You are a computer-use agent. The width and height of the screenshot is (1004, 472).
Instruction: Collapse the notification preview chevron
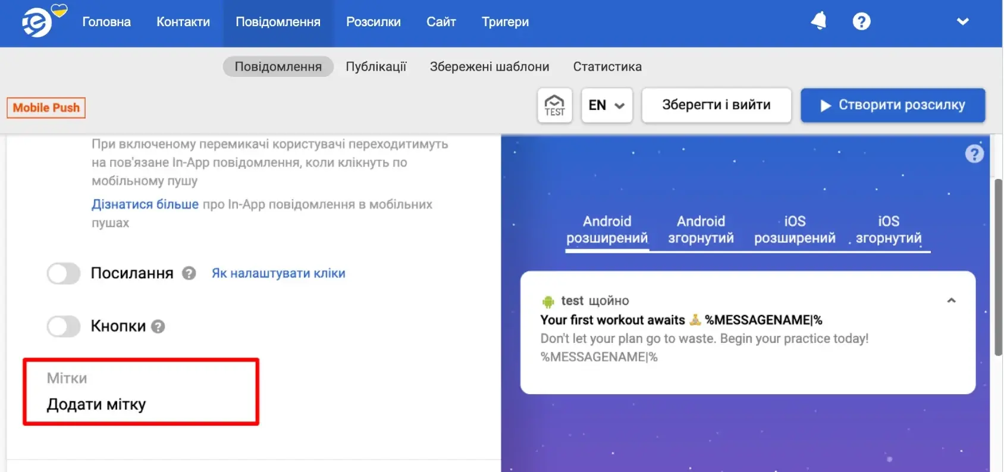point(951,301)
